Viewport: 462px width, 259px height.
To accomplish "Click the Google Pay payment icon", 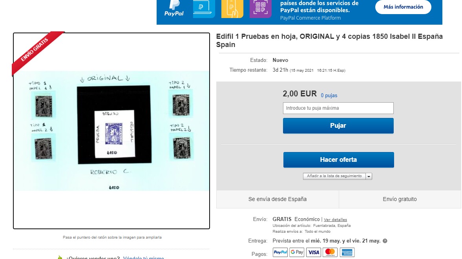I will 297,252.
